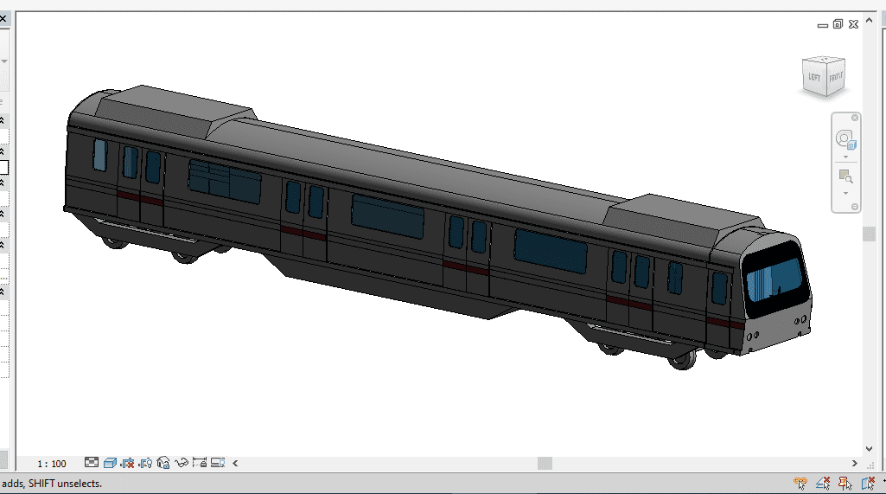The image size is (886, 494).
Task: Close the navigation bar using its X
Action: (855, 118)
